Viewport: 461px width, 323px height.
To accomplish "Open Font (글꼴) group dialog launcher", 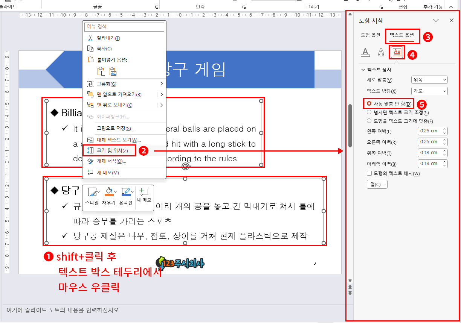I will tap(156, 7).
